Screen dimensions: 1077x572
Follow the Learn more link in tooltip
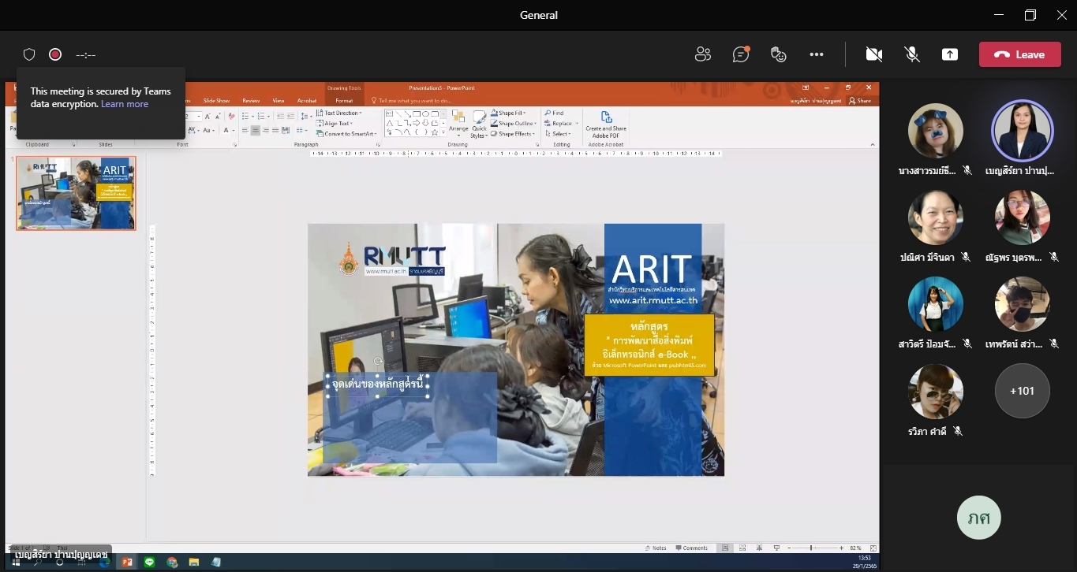point(125,104)
